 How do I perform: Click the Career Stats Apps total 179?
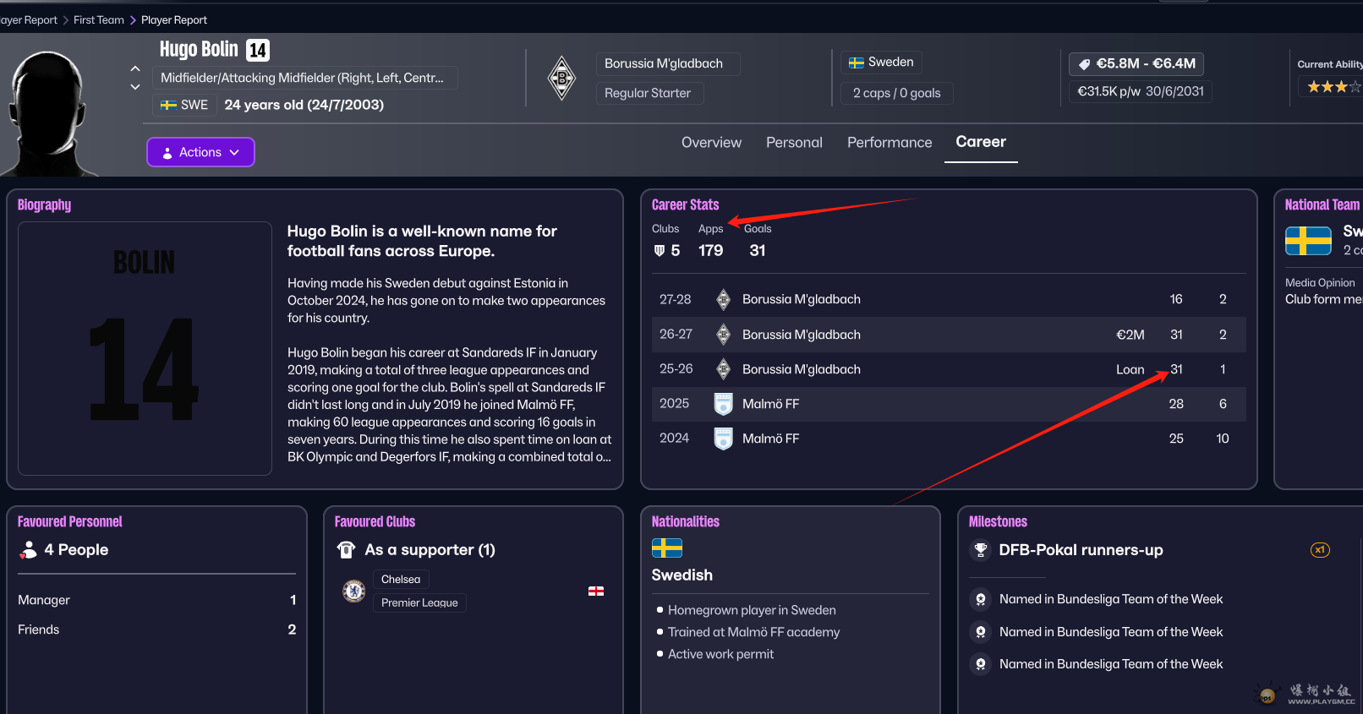pyautogui.click(x=710, y=251)
